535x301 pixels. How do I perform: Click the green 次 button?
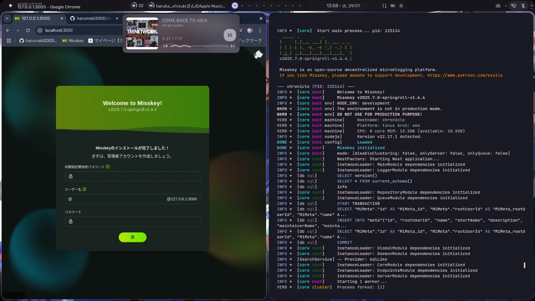click(x=133, y=237)
